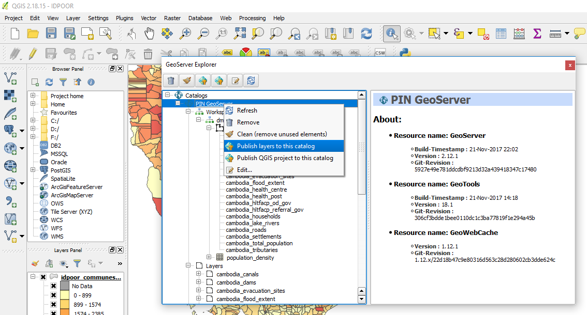
Task: Toggle the No Data legend checkbox
Action: 53,286
